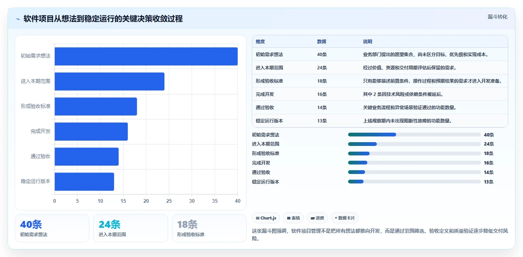Click the 完成开发 bar in the chart
This screenshot has height=257, width=523.
pyautogui.click(x=91, y=132)
